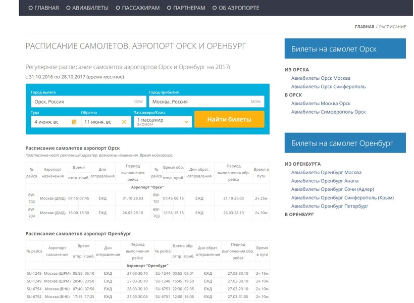Visit link Авиабилеты Оренбург Сочи (Адлер)
The image size is (414, 303).
[332, 189]
